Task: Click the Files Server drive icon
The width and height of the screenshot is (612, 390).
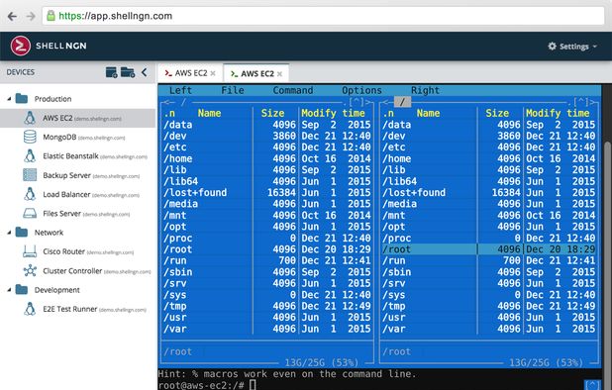Action: point(30,214)
